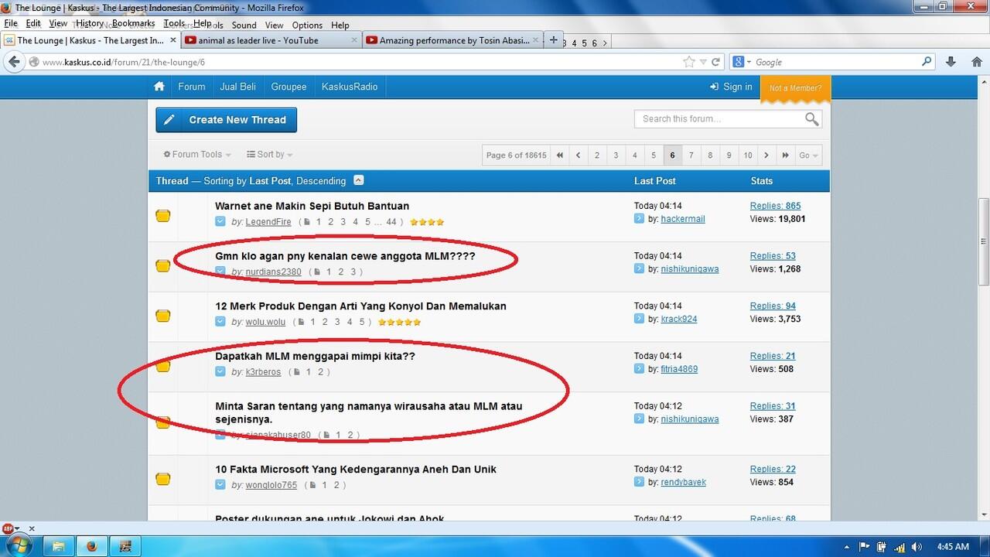Jump to first new post by LegendFire thread
Screen dimensions: 990x557
pos(220,222)
